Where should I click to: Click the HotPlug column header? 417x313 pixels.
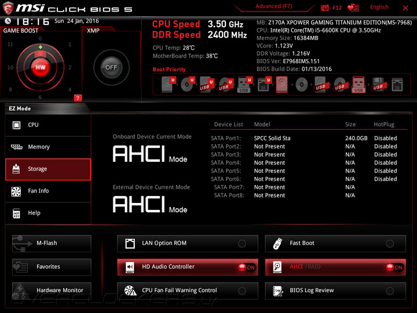384,124
